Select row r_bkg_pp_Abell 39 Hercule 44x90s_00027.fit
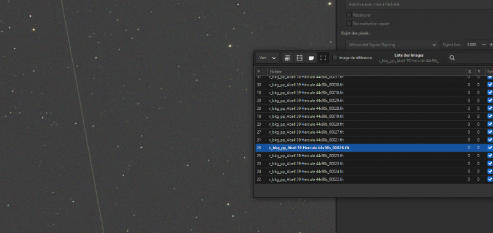The width and height of the screenshot is (493, 233). [x=374, y=132]
